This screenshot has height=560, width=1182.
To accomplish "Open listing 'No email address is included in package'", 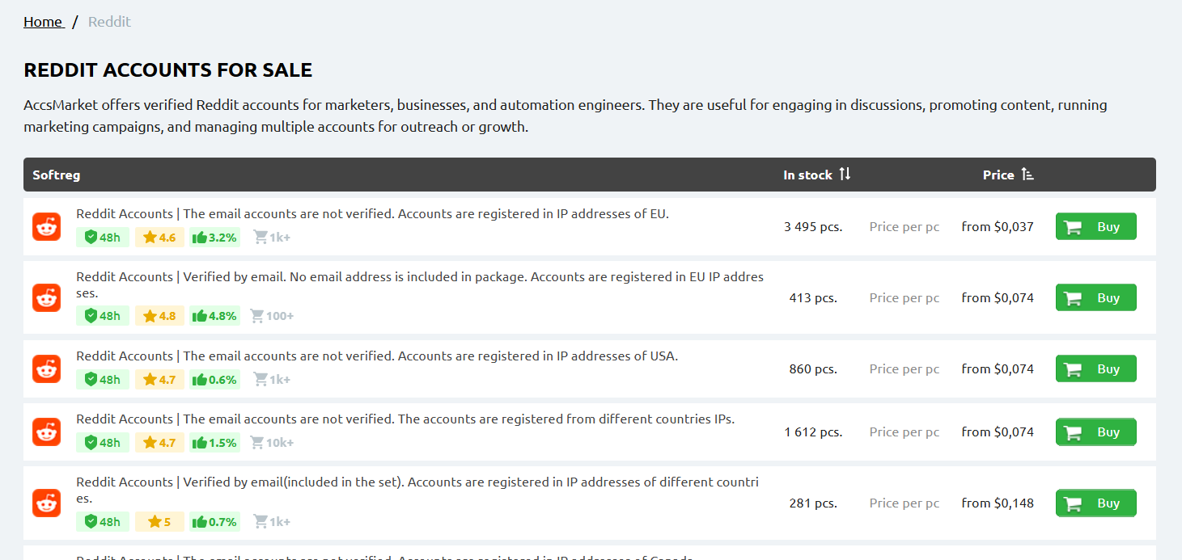I will pos(420,284).
